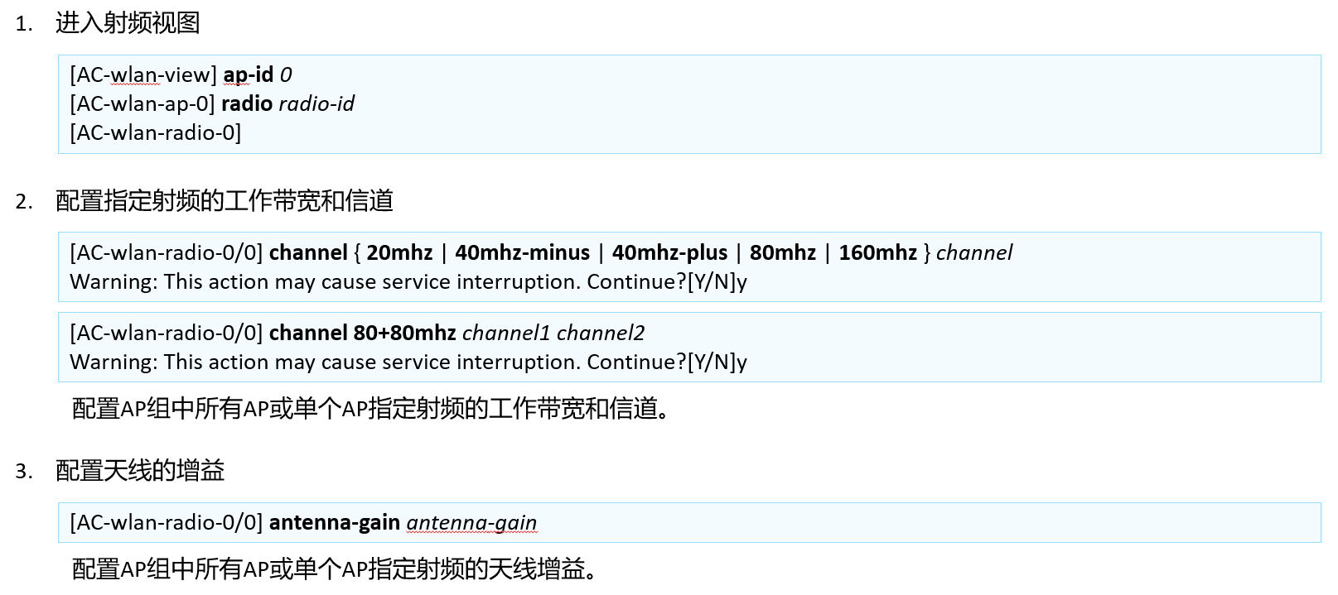Click the first service interruption warning line
1338x595 pixels.
coord(408,282)
